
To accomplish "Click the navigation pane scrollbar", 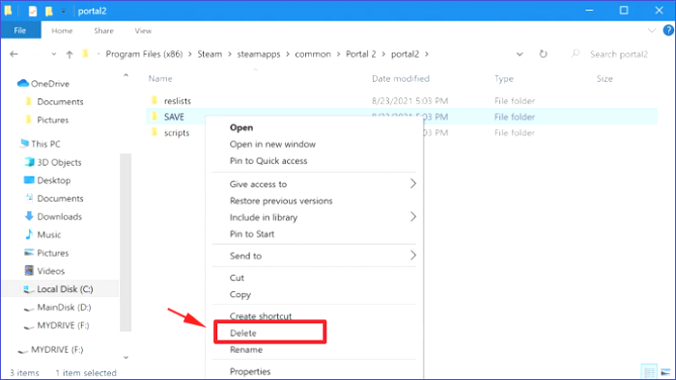I will click(x=126, y=242).
